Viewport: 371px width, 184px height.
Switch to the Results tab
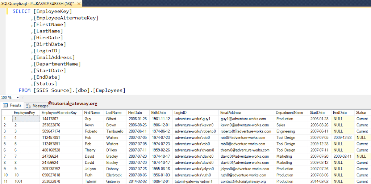click(x=12, y=105)
